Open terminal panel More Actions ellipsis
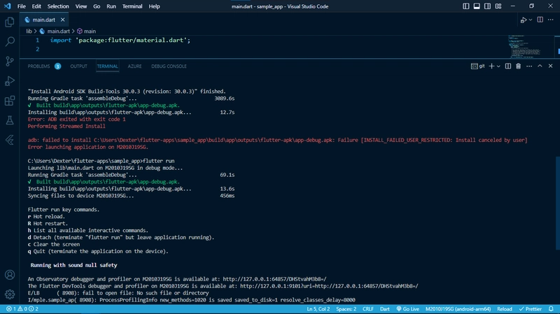 click(x=529, y=66)
